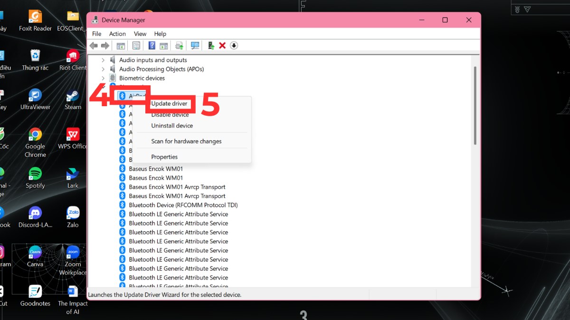The height and width of the screenshot is (320, 570).
Task: Click the Bluetooth icon next to RFCOMM Protocol TDI
Action: (x=122, y=205)
